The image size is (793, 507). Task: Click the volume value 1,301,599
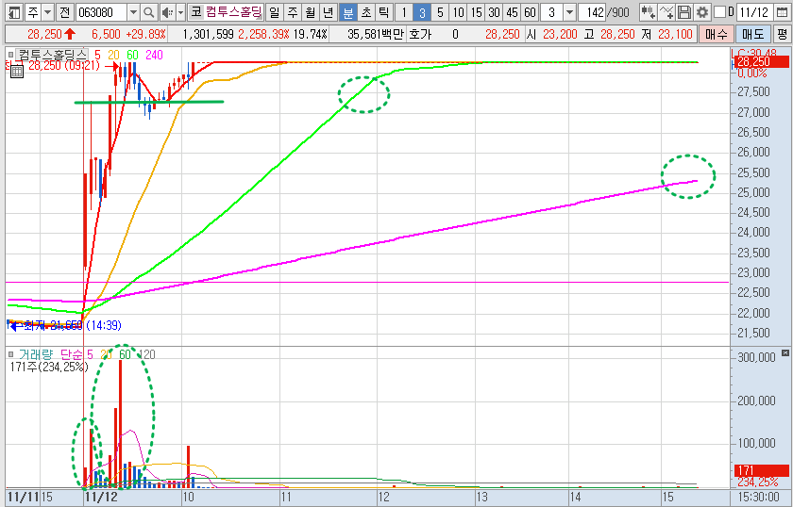coord(209,34)
